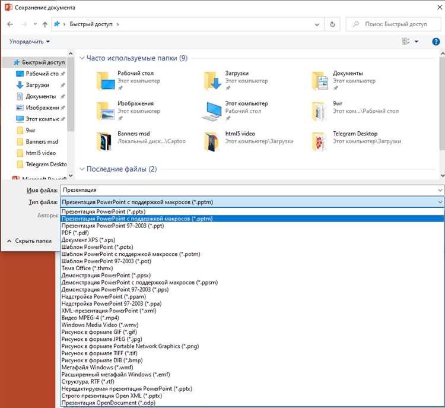Open the Рабочий стол folder icon
The width and height of the screenshot is (445, 408).
point(106,81)
